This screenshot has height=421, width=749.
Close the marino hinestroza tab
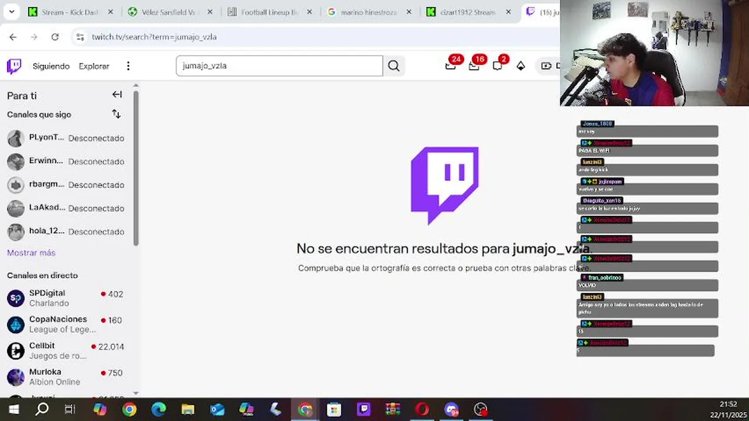coord(409,12)
